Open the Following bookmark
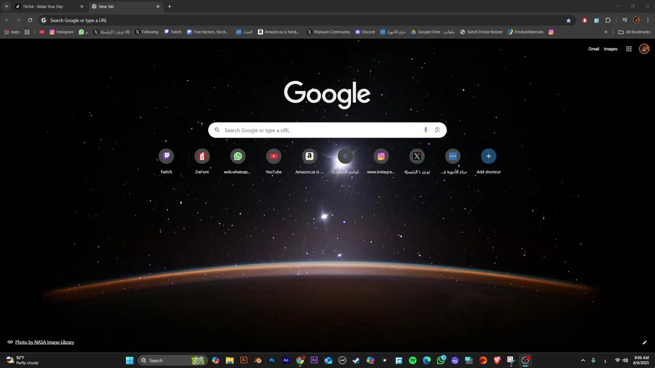 click(x=146, y=32)
